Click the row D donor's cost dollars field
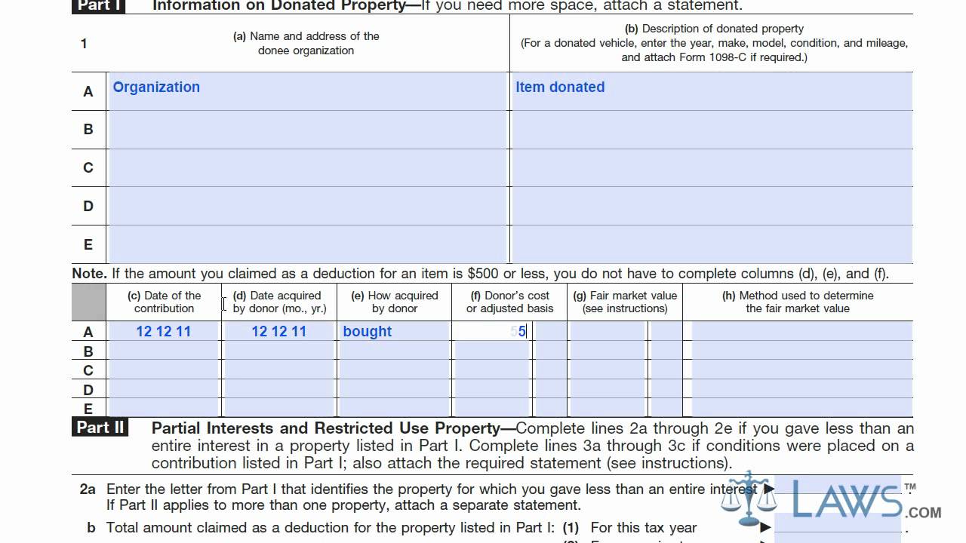This screenshot has height=543, width=966. [x=492, y=390]
